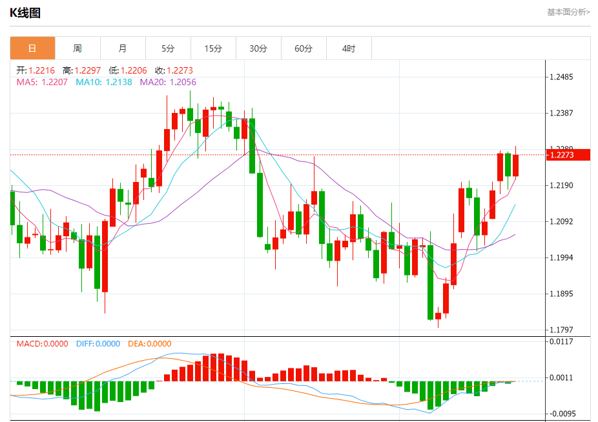Viewport: 598px width, 422px height.
Task: Click the 开:1.2216 opening price value
Action: point(36,70)
